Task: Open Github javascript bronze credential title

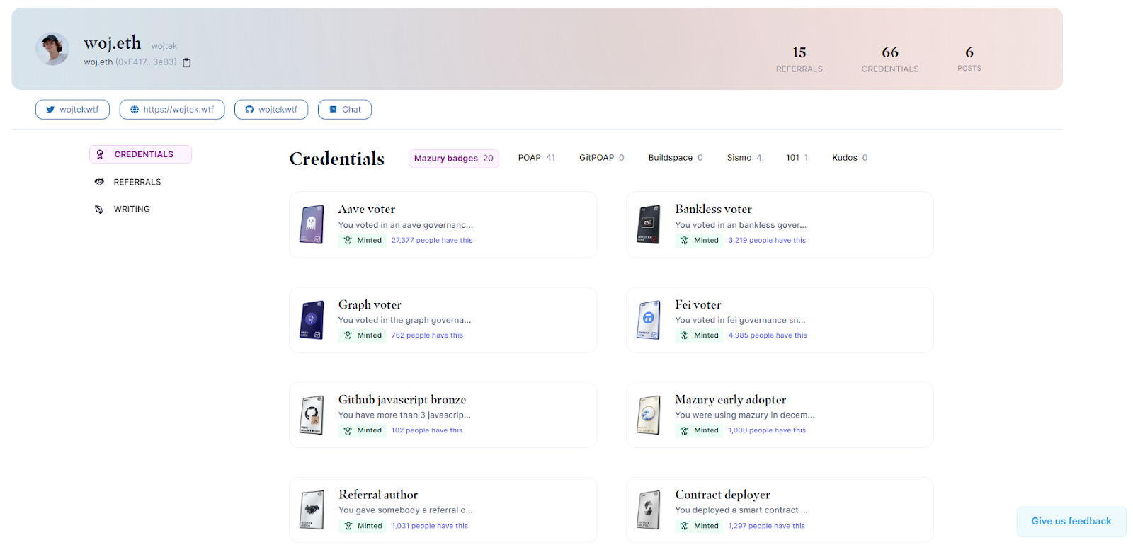Action: (402, 400)
